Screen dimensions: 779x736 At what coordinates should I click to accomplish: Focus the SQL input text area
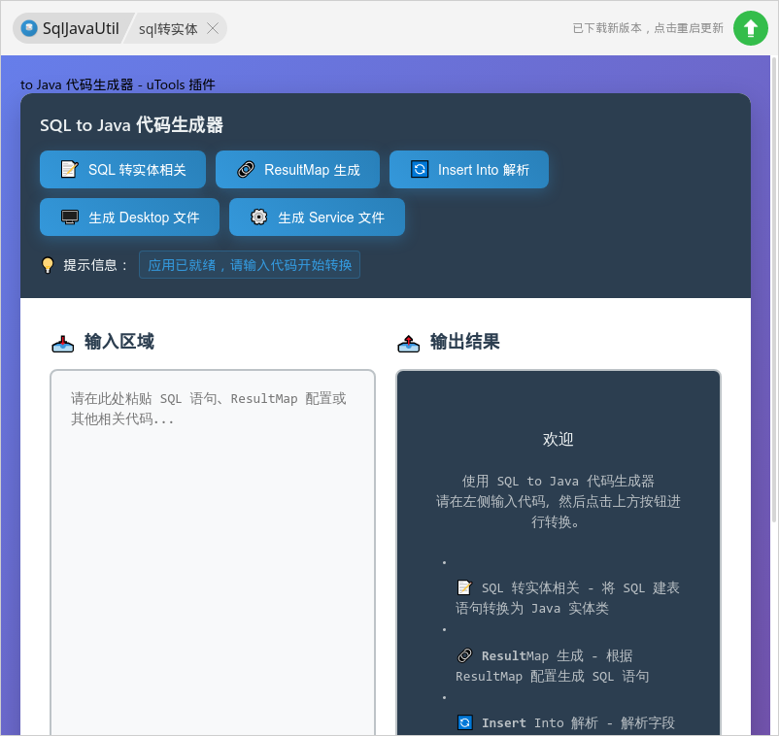tap(213, 544)
